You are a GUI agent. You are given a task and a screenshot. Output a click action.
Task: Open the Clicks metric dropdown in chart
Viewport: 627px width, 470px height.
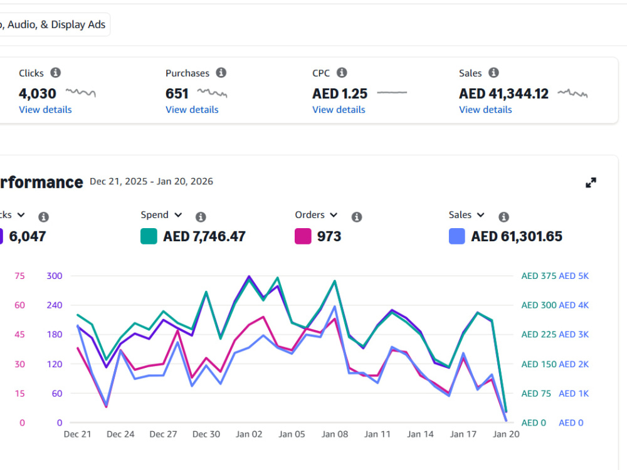click(13, 215)
